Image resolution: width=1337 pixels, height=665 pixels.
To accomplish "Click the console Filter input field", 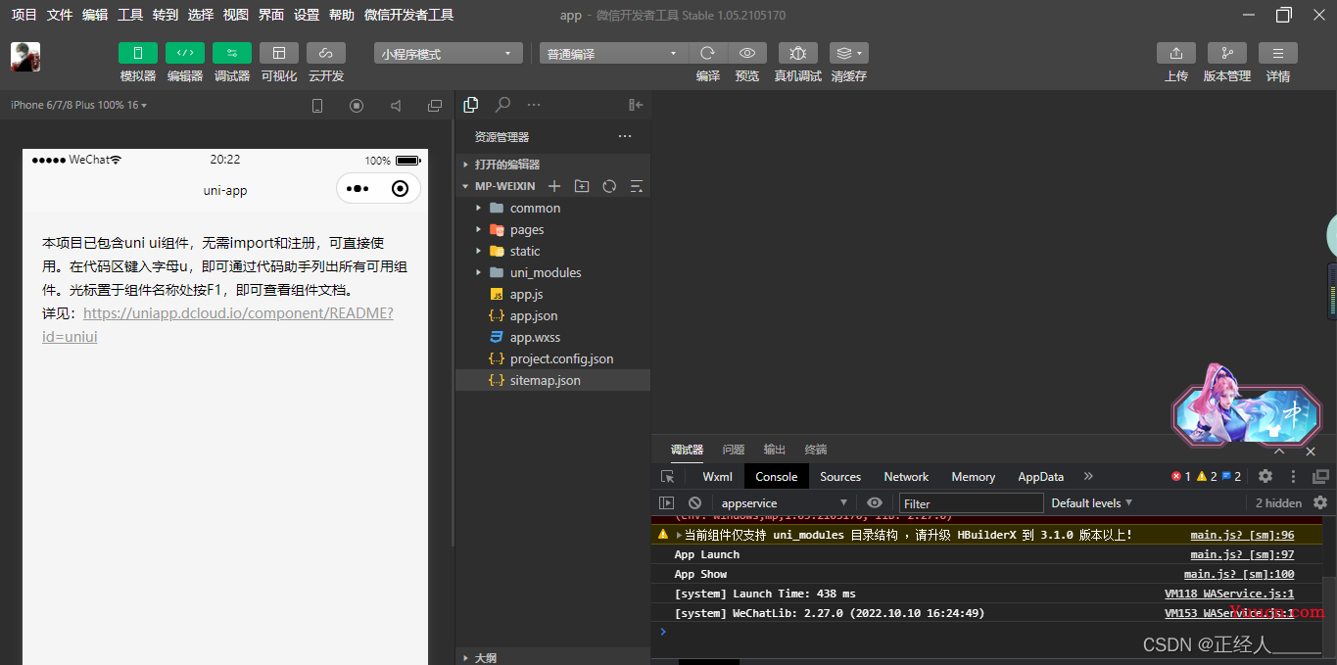I will click(972, 503).
